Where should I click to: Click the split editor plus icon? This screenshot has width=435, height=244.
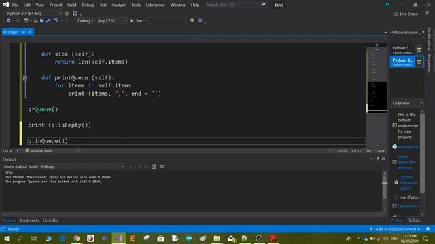pos(377,45)
